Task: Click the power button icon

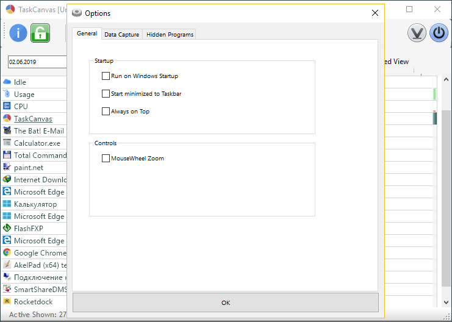Action: 439,33
